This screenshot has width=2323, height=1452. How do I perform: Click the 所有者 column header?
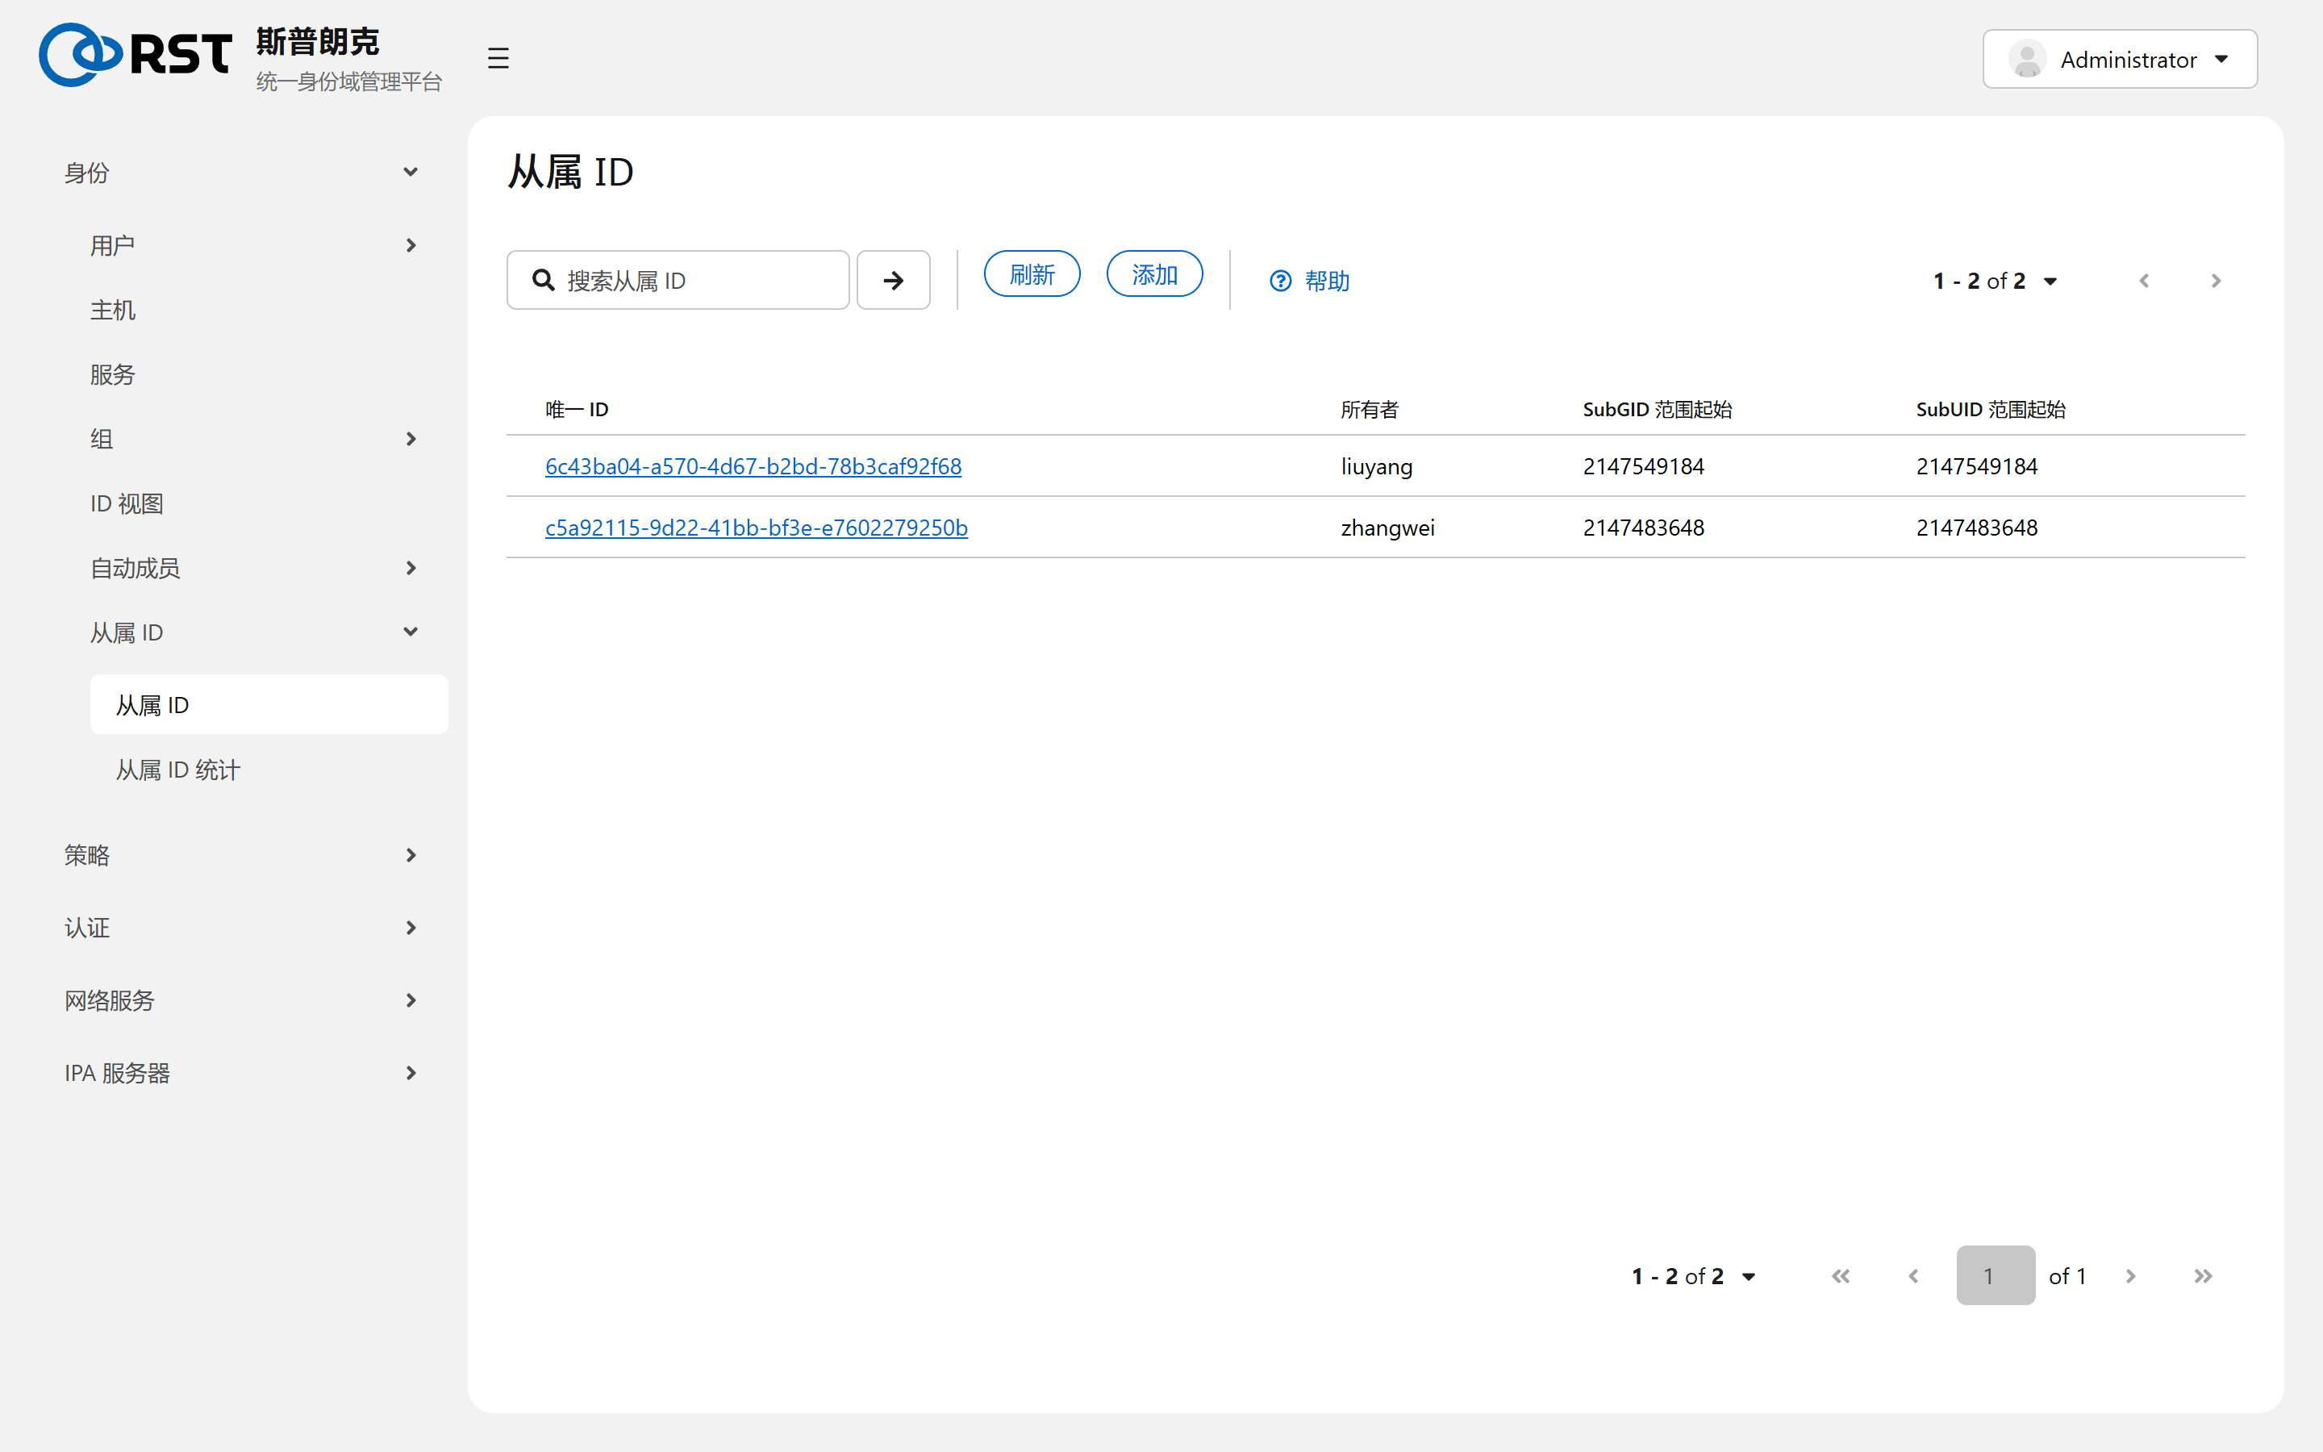tap(1369, 410)
